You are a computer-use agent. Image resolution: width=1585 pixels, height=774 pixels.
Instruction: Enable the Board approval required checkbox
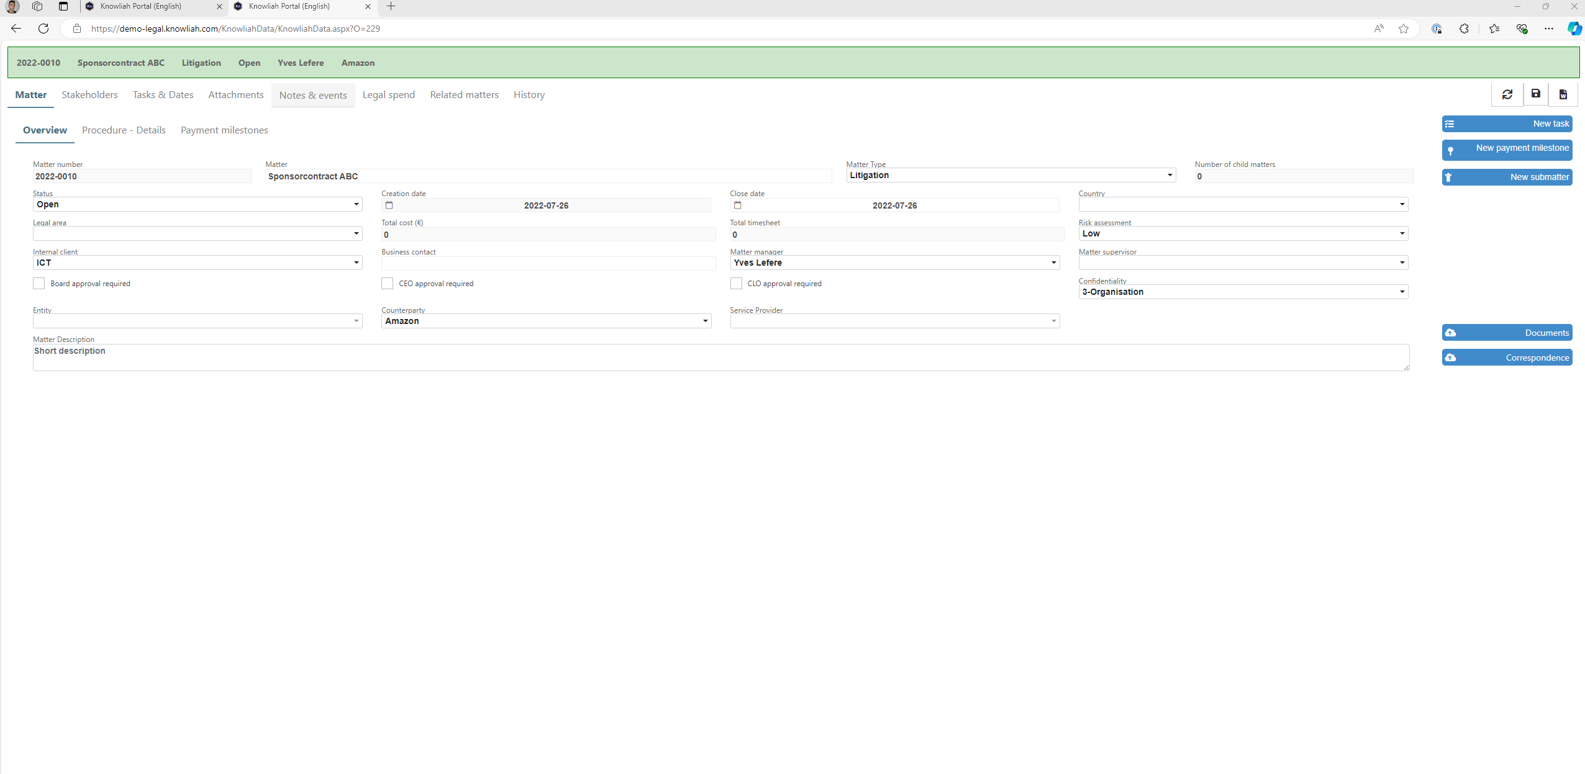click(39, 283)
